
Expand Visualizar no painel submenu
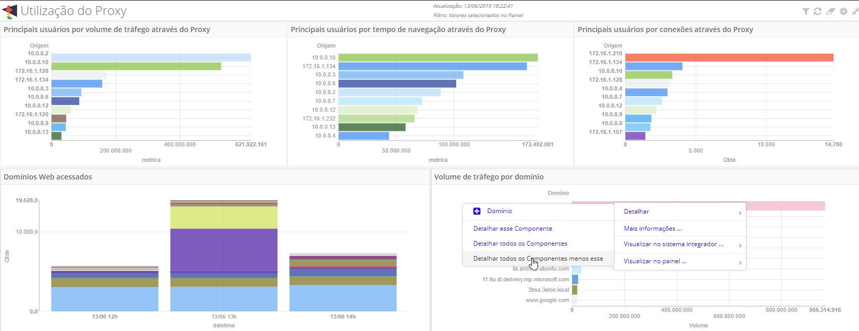coord(680,261)
